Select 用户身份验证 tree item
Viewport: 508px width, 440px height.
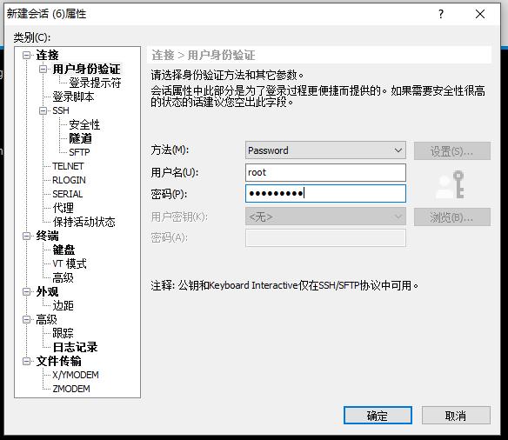pyautogui.click(x=86, y=69)
